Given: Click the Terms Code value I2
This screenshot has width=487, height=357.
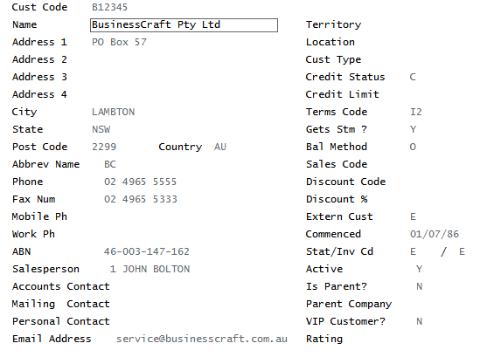Looking at the screenshot, I should pyautogui.click(x=416, y=112).
